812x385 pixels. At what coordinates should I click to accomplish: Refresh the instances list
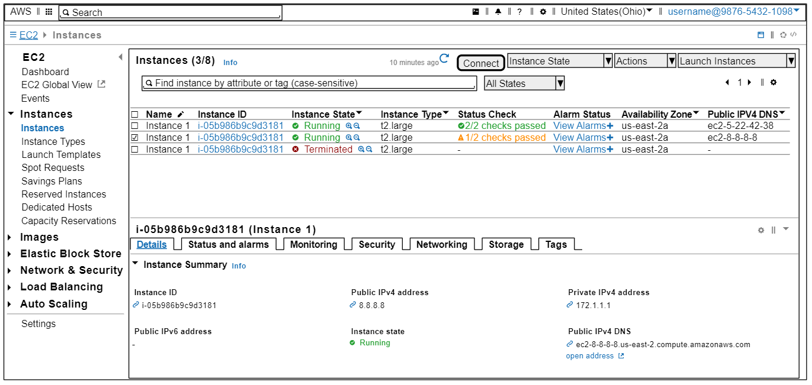click(x=444, y=58)
